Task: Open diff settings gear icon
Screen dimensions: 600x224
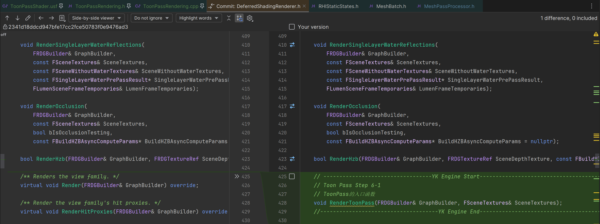Action: pos(250,18)
